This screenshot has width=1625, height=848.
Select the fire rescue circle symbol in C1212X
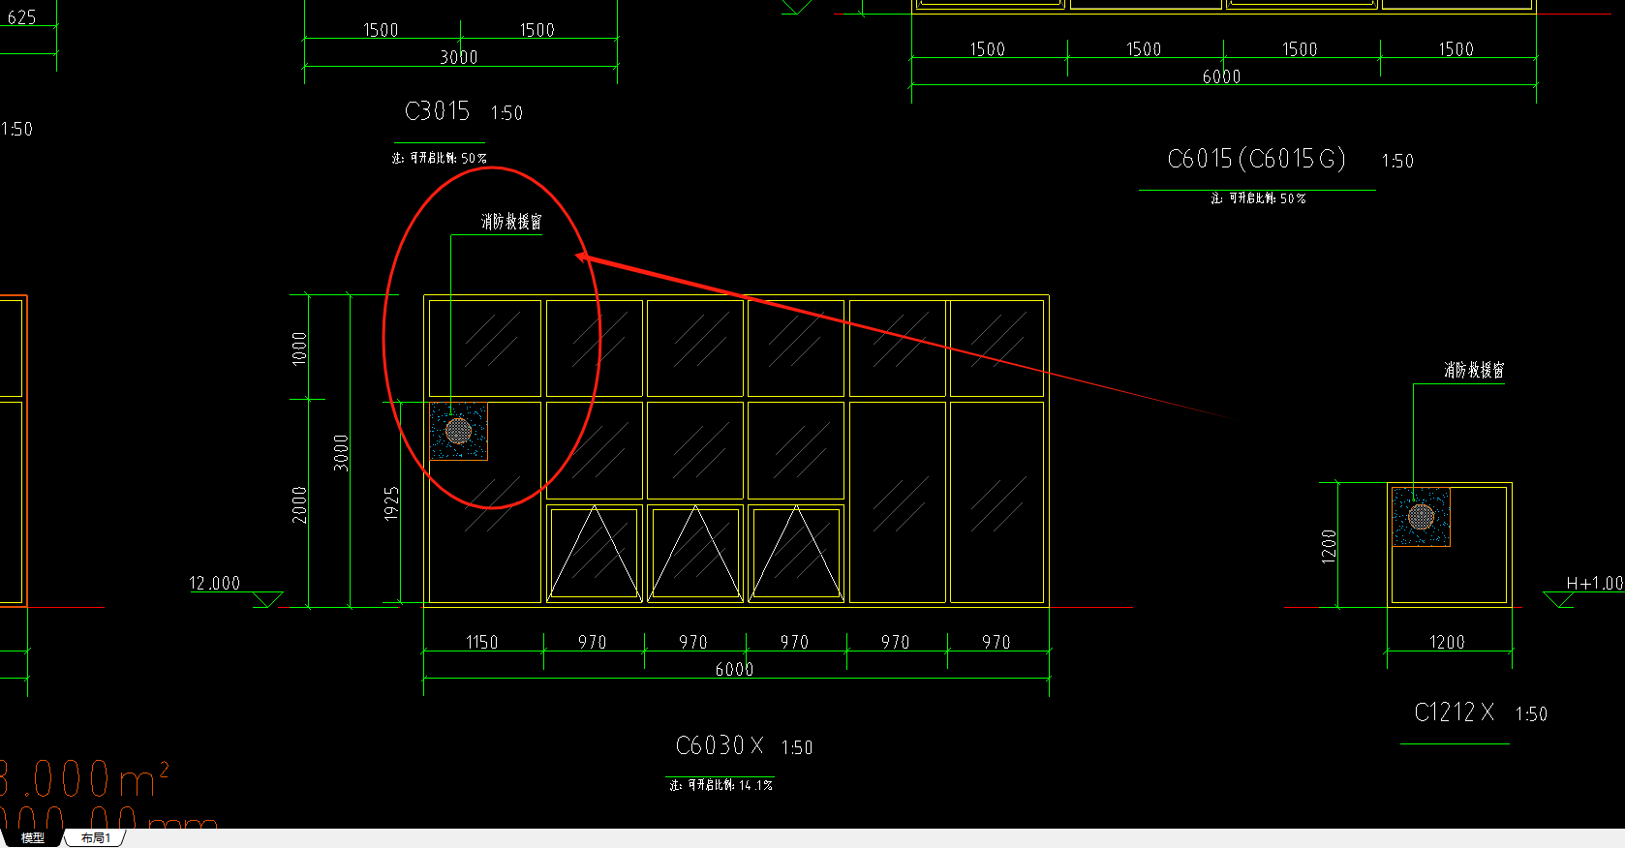[x=1421, y=516]
